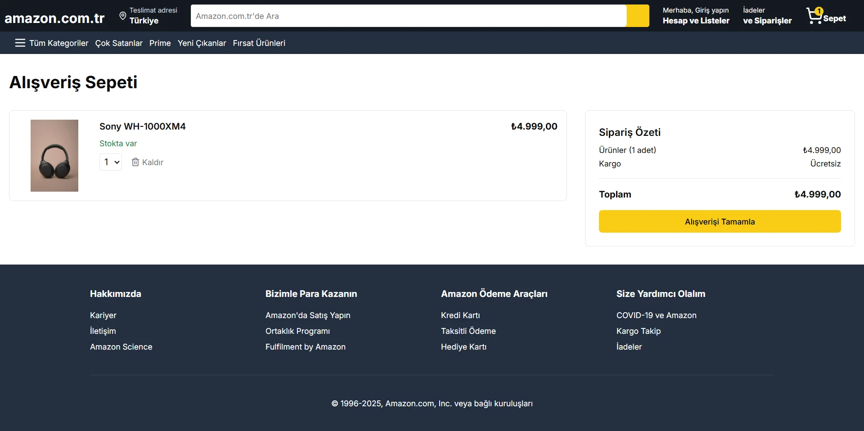Image resolution: width=864 pixels, height=431 pixels.
Task: Open Amazon Science footer link
Action: (x=121, y=347)
